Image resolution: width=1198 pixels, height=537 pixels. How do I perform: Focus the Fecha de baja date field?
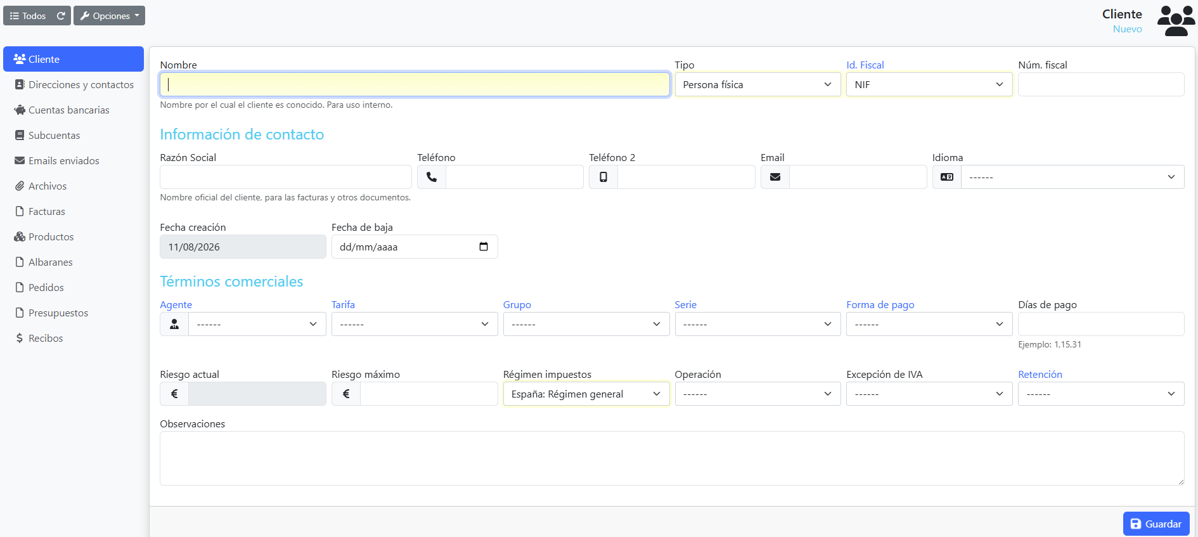415,247
